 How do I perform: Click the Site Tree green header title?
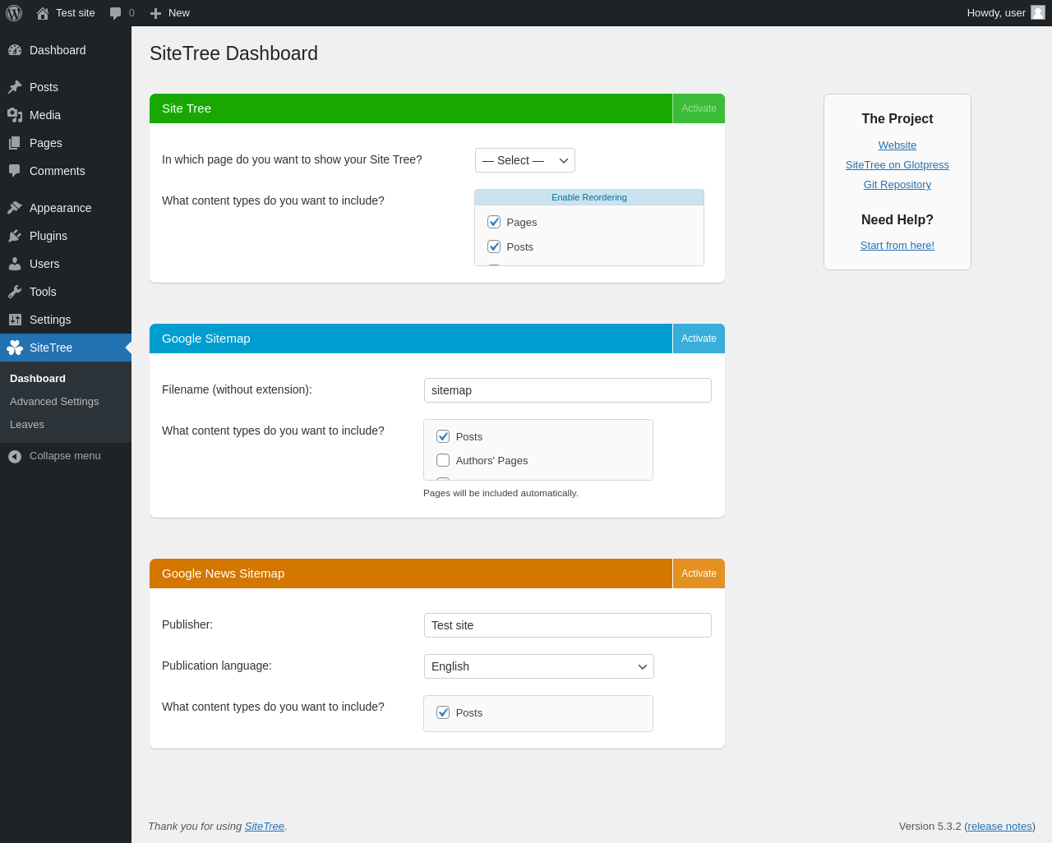click(187, 108)
